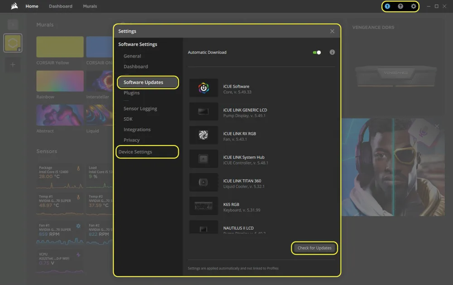Open the Integrations settings section
Image resolution: width=453 pixels, height=285 pixels.
(x=137, y=130)
